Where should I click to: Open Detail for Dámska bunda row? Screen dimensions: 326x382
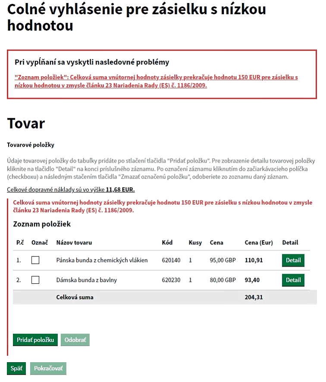tap(293, 280)
